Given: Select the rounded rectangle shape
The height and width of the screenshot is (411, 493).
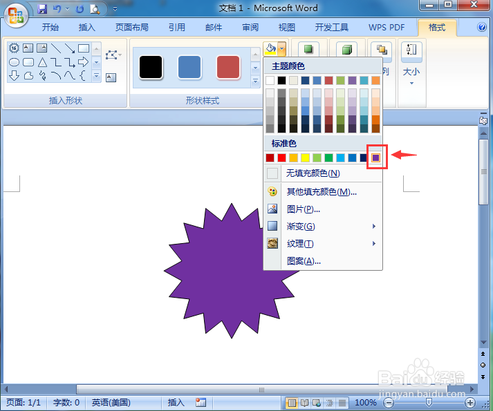Looking at the screenshot, I should coord(28,62).
